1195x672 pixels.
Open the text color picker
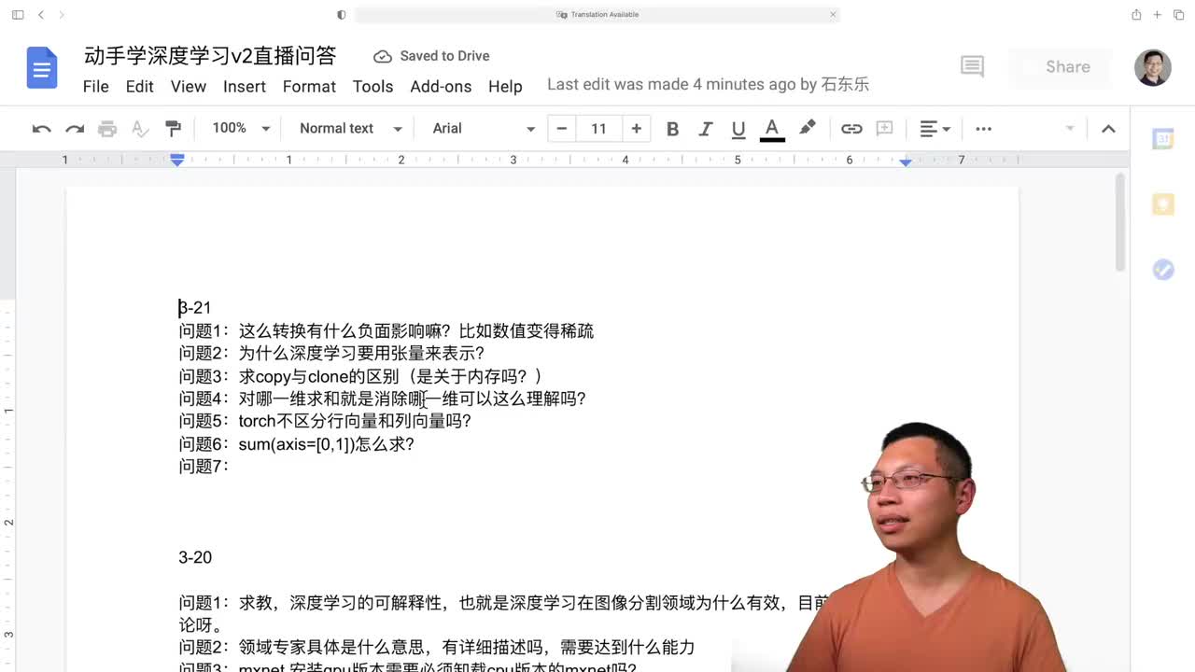coord(772,129)
